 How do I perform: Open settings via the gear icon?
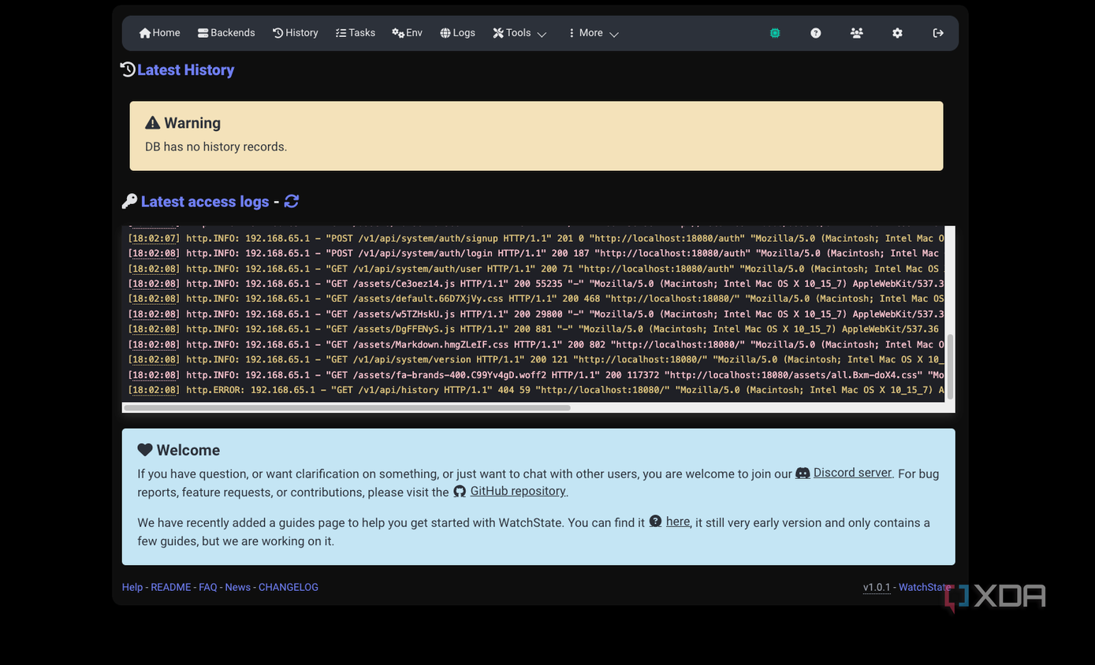coord(897,33)
